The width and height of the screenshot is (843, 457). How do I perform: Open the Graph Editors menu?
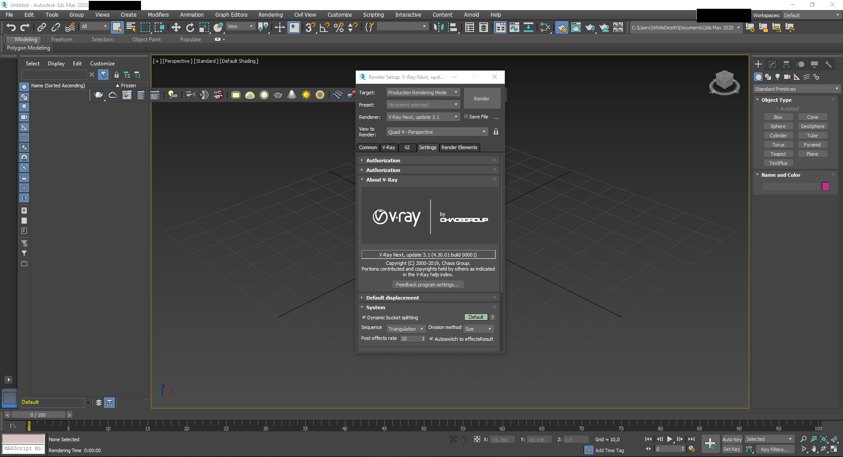[232, 15]
